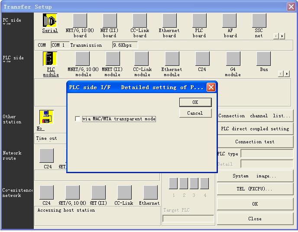Click the PLC type field
The image size is (298, 232).
click(x=267, y=154)
